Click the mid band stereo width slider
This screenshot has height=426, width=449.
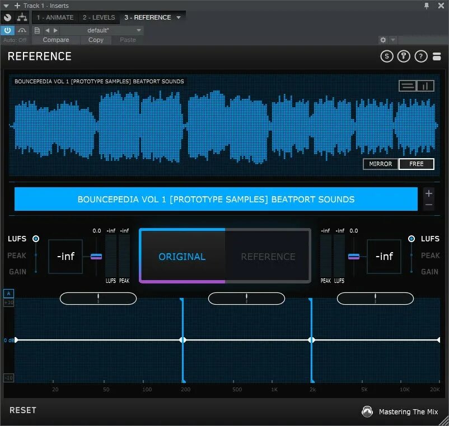coord(246,299)
